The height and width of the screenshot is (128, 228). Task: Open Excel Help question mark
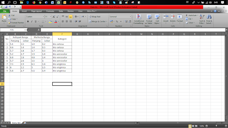215,11
